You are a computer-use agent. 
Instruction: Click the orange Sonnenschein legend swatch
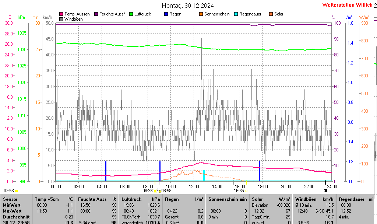[x=201, y=14]
